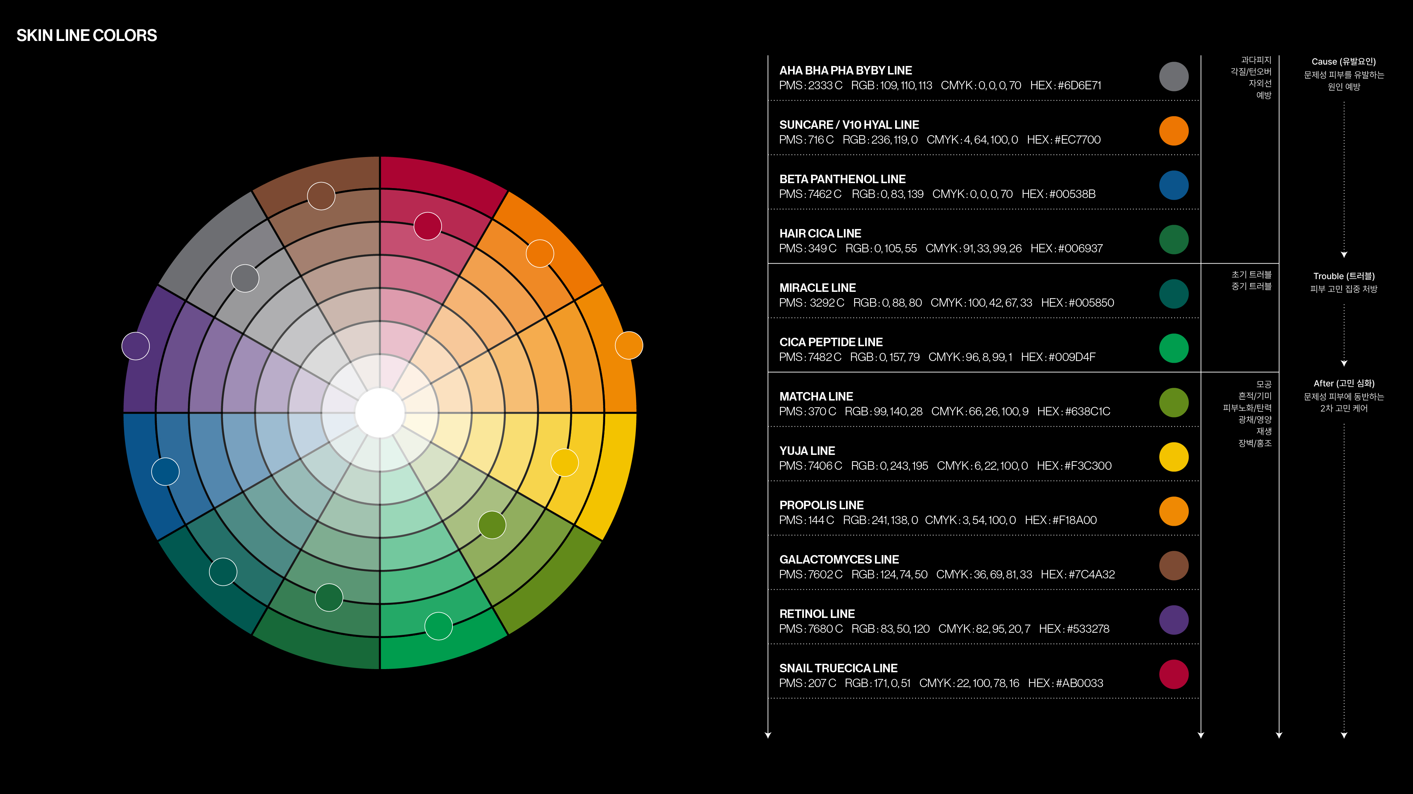Image resolution: width=1413 pixels, height=794 pixels.
Task: Click the MIRACLE LINE heading
Action: pos(817,288)
